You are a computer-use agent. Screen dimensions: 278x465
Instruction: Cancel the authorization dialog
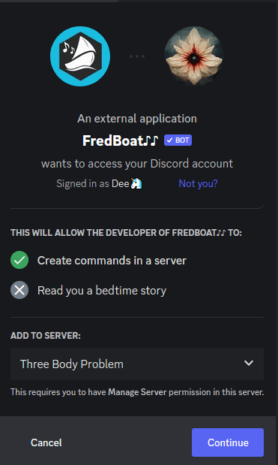[x=46, y=442]
